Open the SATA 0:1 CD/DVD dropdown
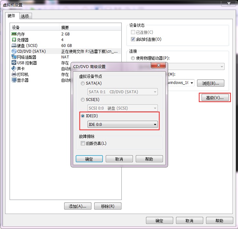The height and width of the screenshot is (229, 238). point(122,92)
